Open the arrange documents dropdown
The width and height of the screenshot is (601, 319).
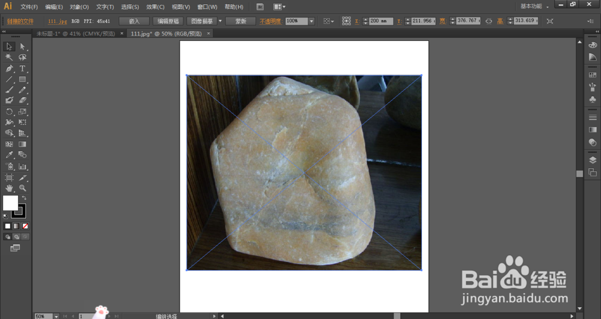279,7
